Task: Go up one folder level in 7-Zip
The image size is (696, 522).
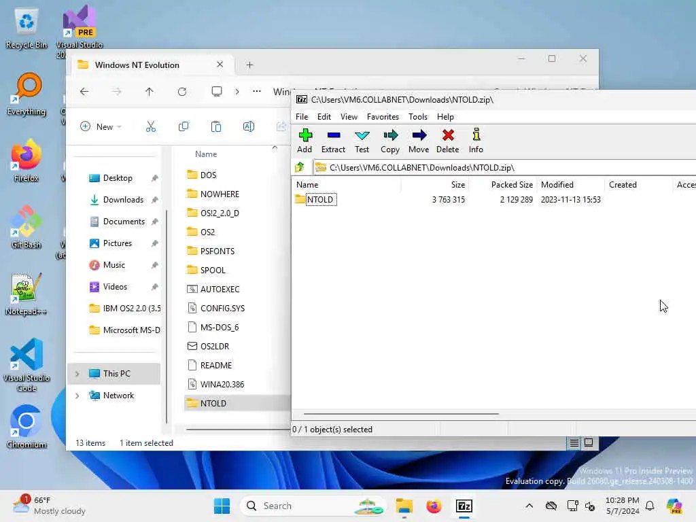Action: (x=300, y=167)
